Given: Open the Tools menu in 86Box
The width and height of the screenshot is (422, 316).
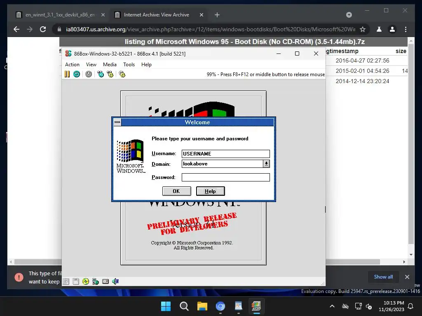Looking at the screenshot, I should (129, 65).
